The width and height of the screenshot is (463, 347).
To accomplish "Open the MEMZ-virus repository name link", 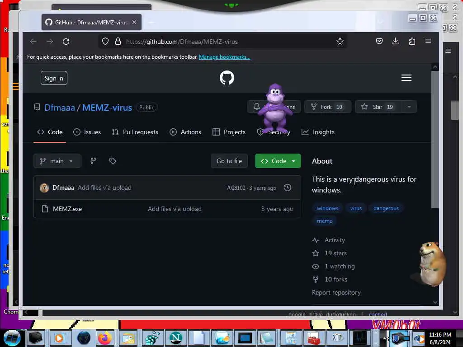I will point(107,108).
